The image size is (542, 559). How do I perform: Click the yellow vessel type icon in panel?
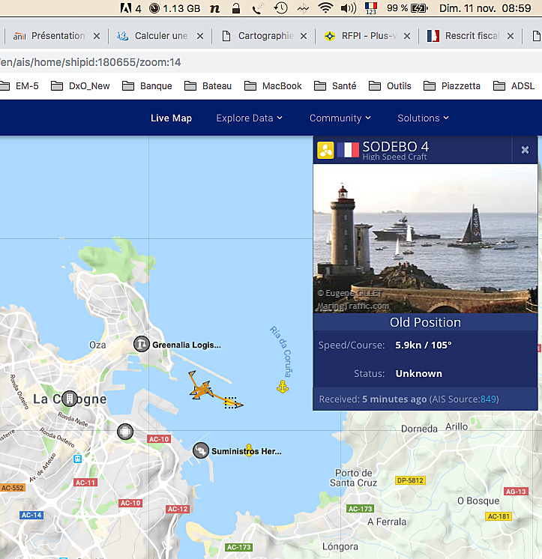pyautogui.click(x=325, y=150)
